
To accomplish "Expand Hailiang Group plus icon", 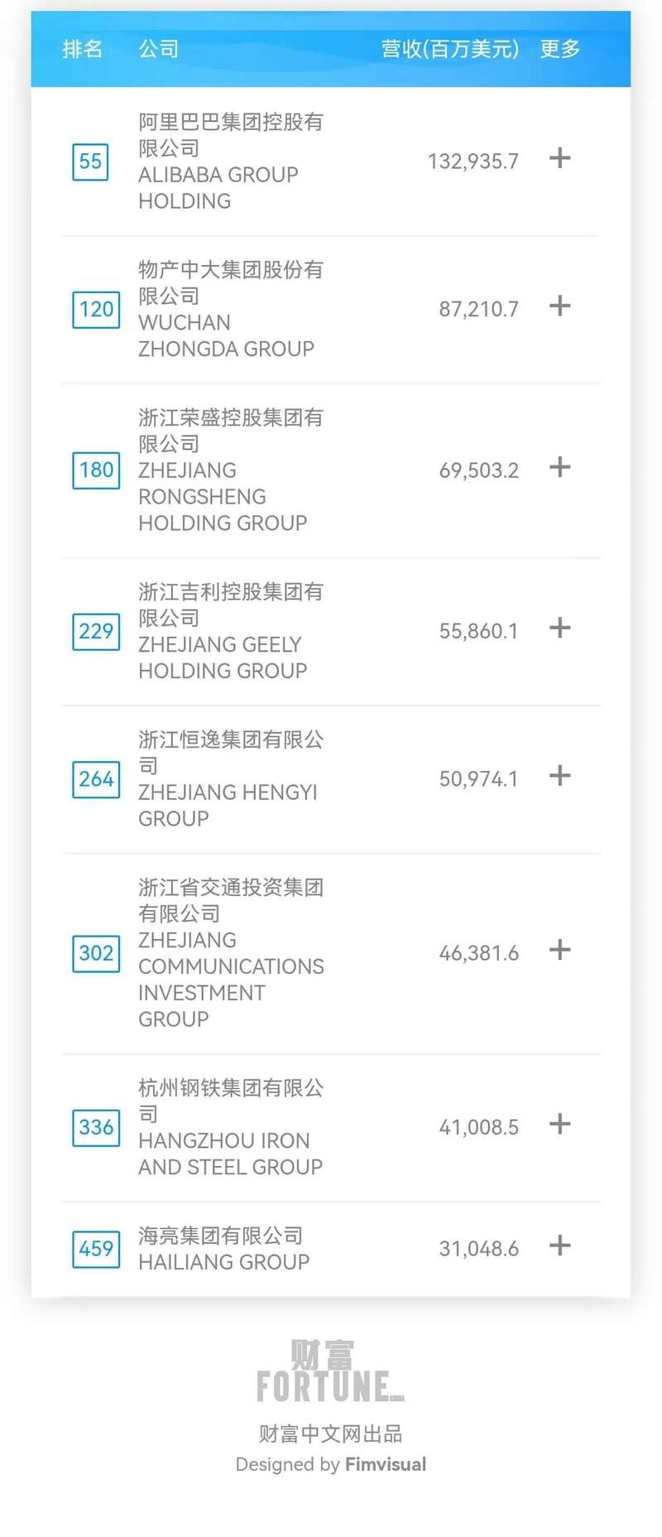I will 560,1245.
